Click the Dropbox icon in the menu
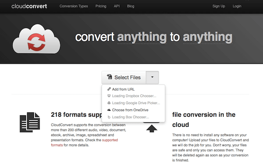 tap(109, 96)
